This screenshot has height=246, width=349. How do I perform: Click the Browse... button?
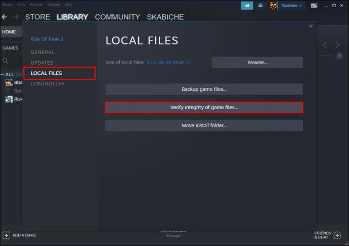pos(257,63)
